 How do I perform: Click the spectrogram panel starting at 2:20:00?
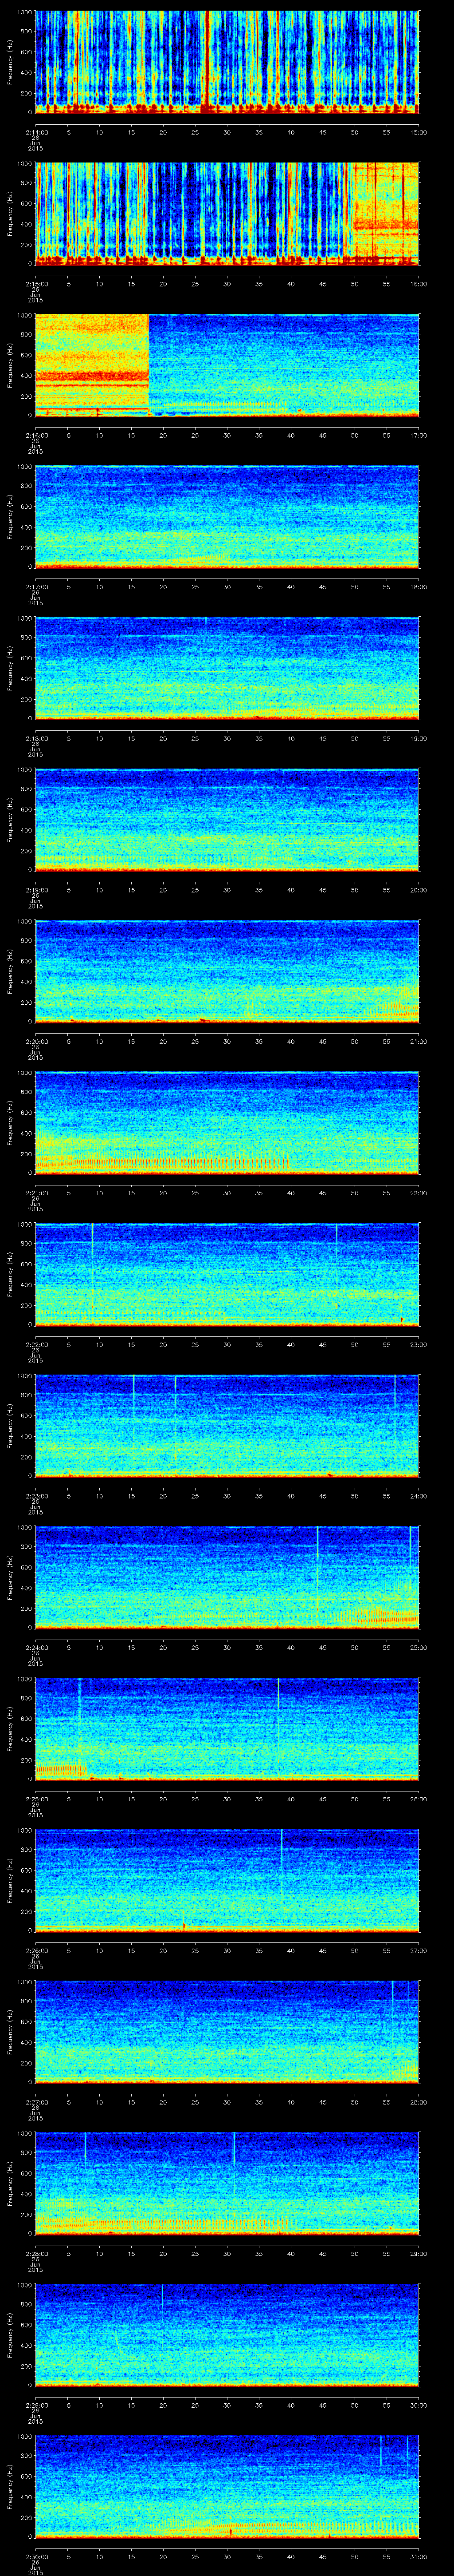[227, 971]
